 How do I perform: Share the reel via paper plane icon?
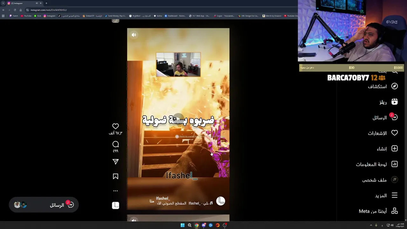click(115, 162)
